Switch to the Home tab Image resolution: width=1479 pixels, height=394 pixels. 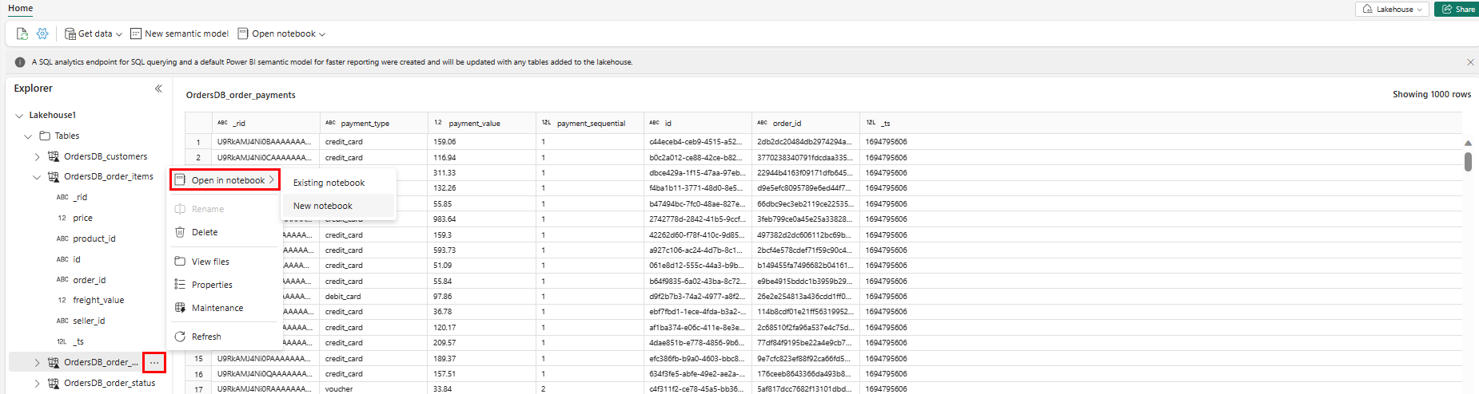coord(20,8)
